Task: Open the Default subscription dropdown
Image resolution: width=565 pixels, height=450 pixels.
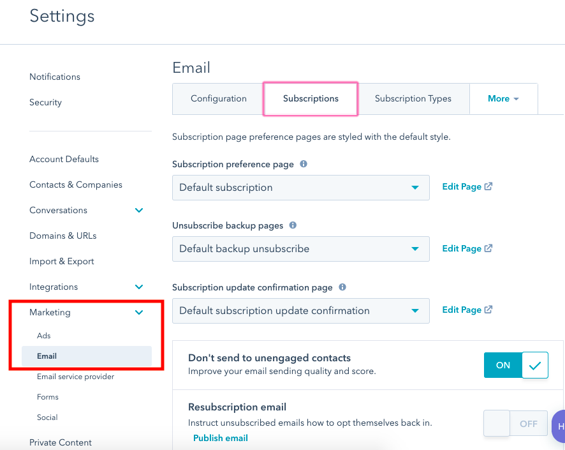Action: (x=300, y=188)
